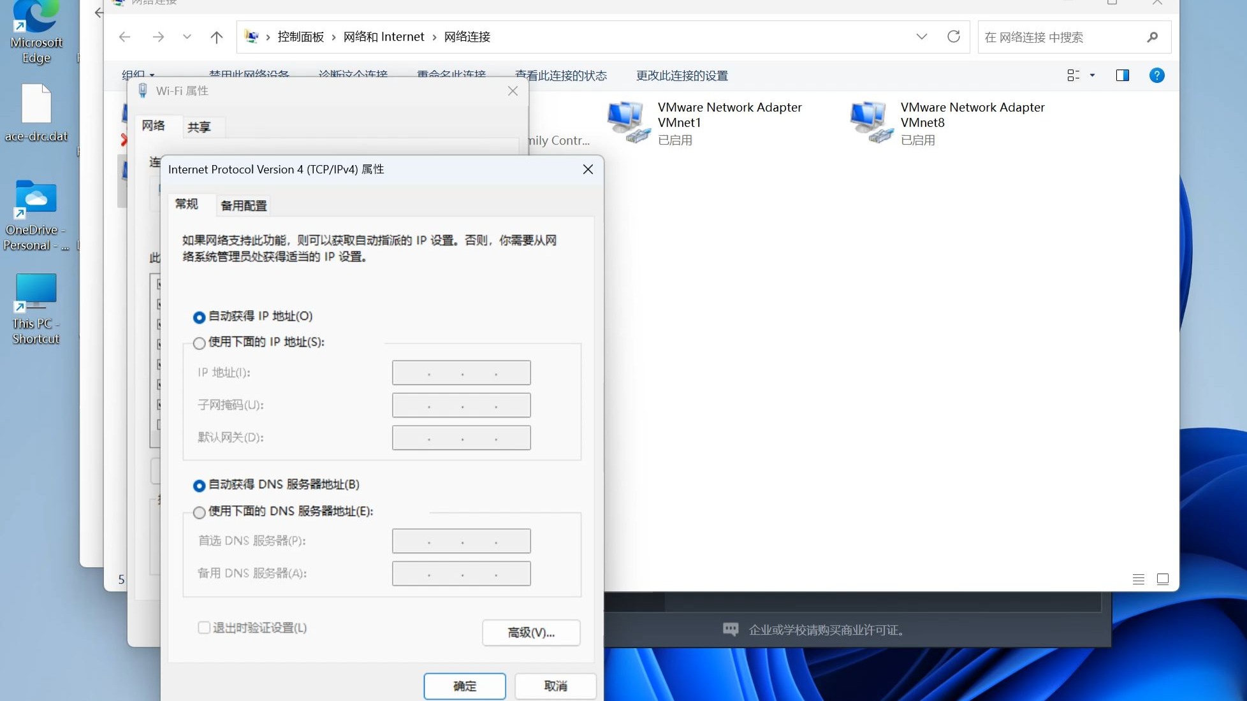Click the Help question mark icon
This screenshot has width=1247, height=701.
point(1156,75)
